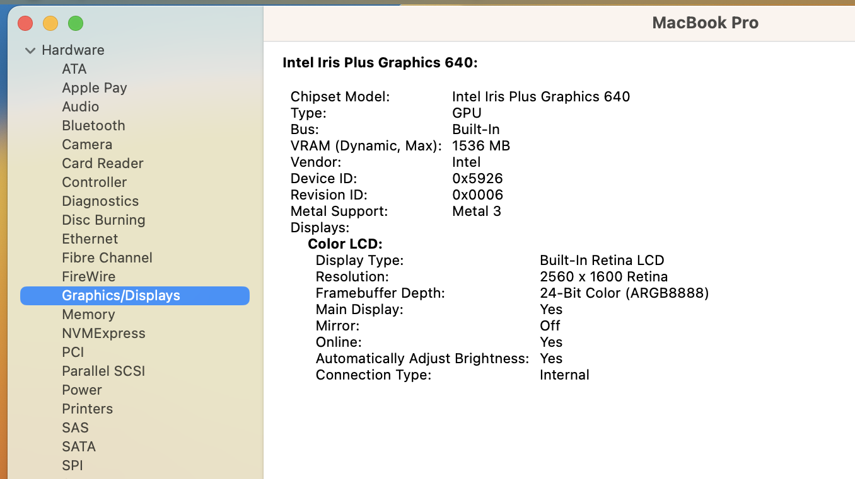Click the green full-screen window button
The image size is (855, 479).
[76, 24]
